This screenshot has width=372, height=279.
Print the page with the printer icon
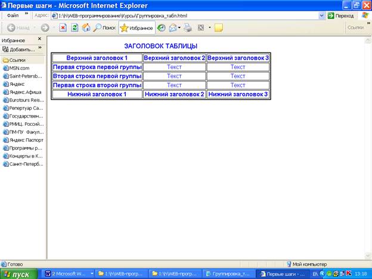point(188,28)
